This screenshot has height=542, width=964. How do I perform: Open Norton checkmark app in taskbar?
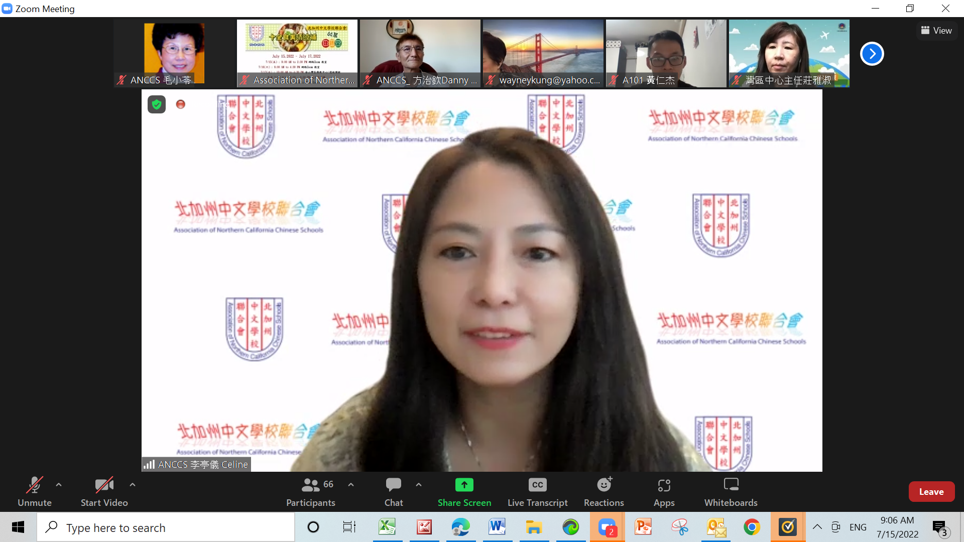(x=788, y=527)
